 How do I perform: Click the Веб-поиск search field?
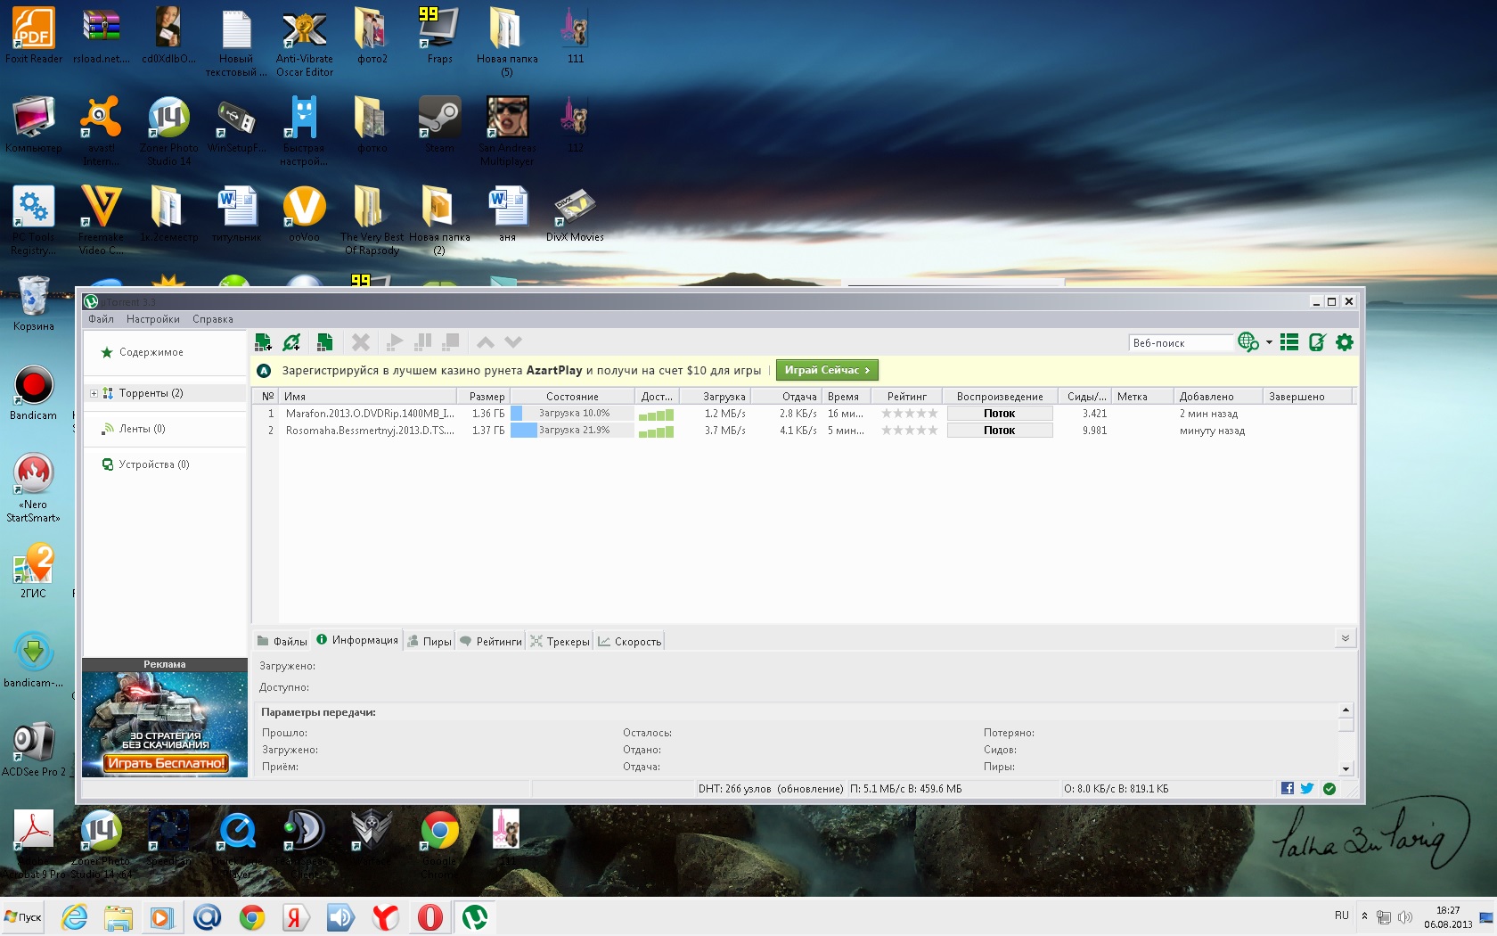tap(1180, 343)
